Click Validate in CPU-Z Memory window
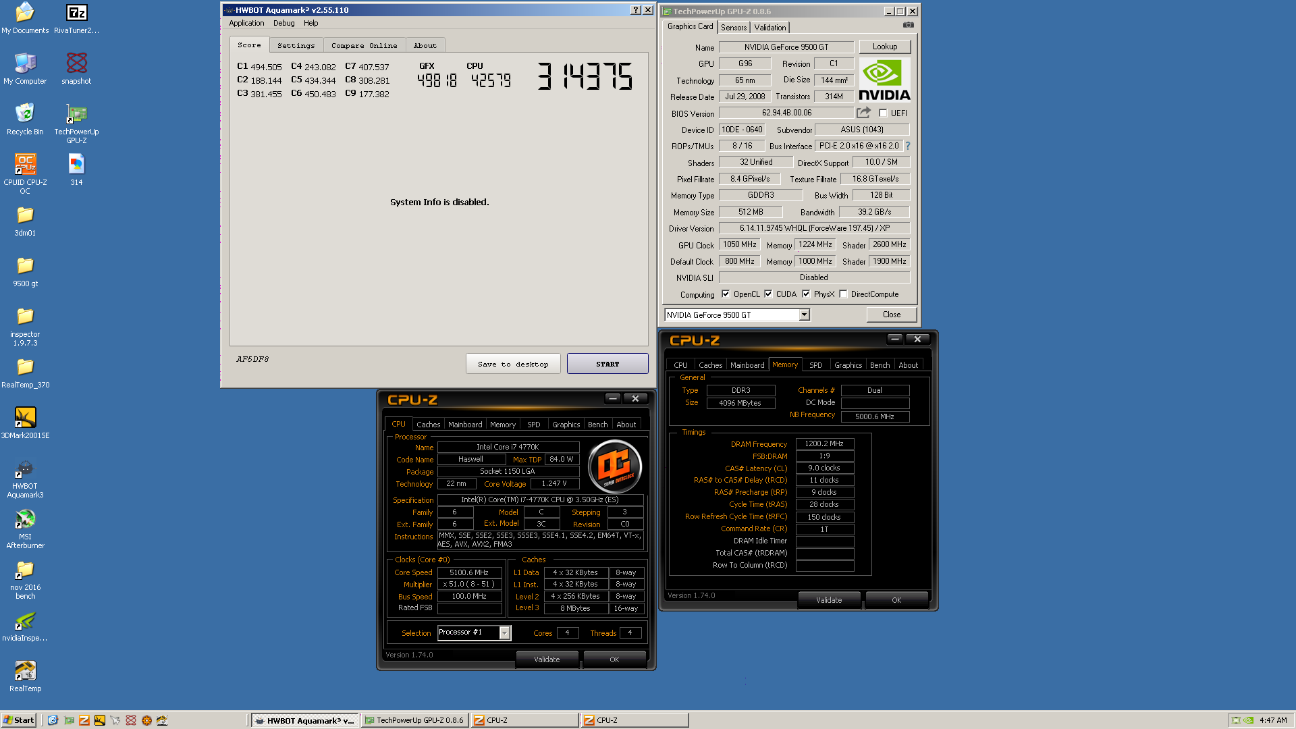 [x=829, y=600]
